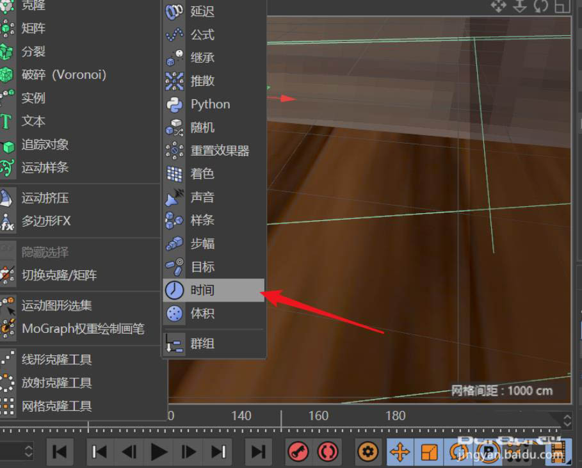Click the record keyframe key icon
This screenshot has height=468, width=582.
(x=297, y=452)
